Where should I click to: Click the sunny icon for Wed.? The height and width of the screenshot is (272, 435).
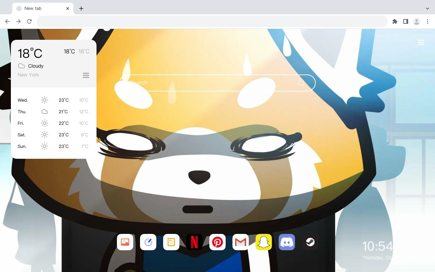(x=45, y=100)
